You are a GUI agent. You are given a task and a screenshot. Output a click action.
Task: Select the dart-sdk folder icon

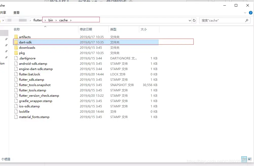click(x=16, y=42)
